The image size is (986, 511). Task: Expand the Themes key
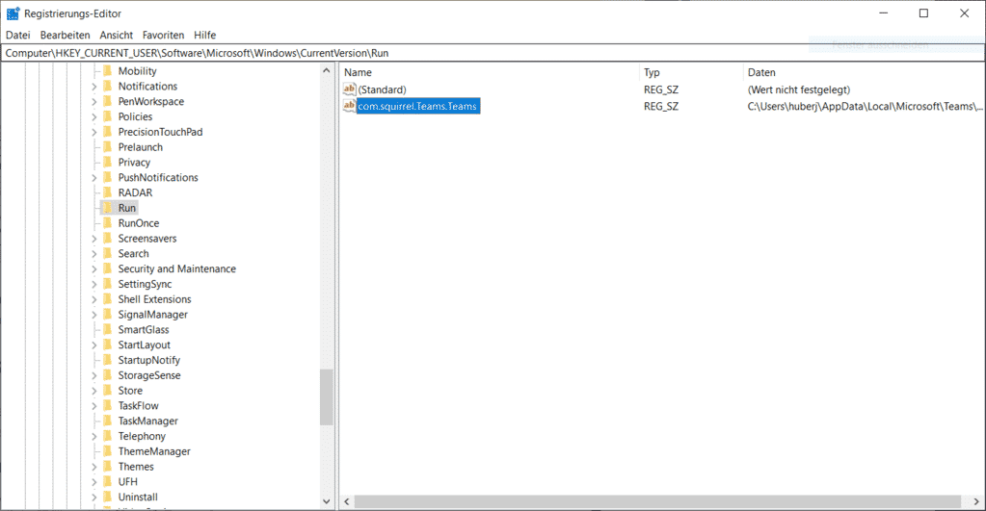pyautogui.click(x=94, y=467)
